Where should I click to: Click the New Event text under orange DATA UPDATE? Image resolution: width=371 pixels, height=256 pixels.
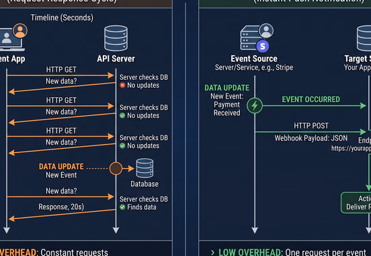(x=61, y=175)
